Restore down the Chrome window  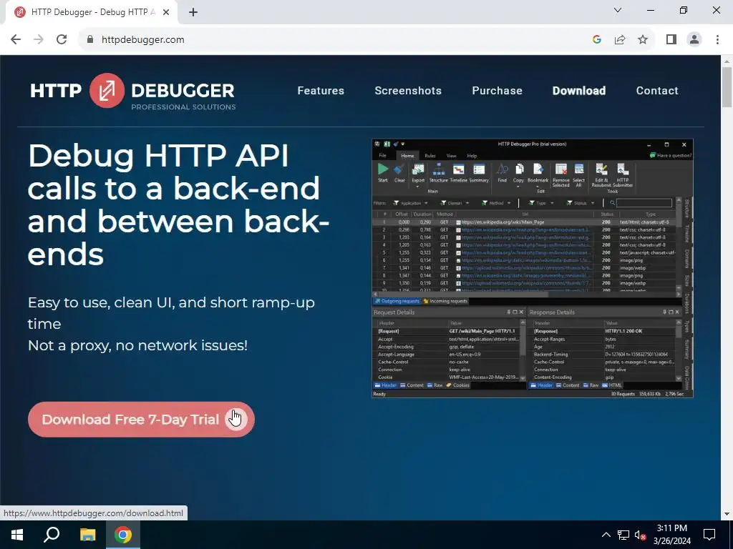click(x=684, y=10)
